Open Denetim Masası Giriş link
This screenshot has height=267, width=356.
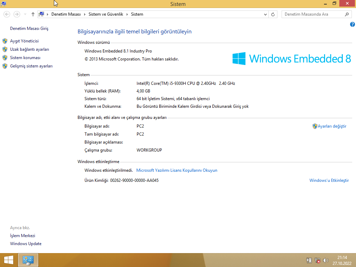(29, 29)
